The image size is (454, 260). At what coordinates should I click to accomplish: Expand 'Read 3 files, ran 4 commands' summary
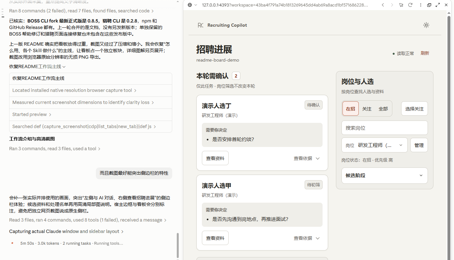coord(88,220)
